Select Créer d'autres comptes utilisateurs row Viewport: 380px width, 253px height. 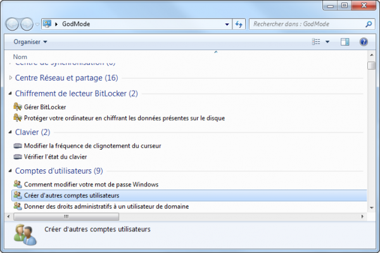click(x=189, y=195)
